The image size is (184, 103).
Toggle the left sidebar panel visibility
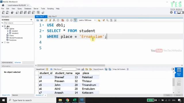176,12
